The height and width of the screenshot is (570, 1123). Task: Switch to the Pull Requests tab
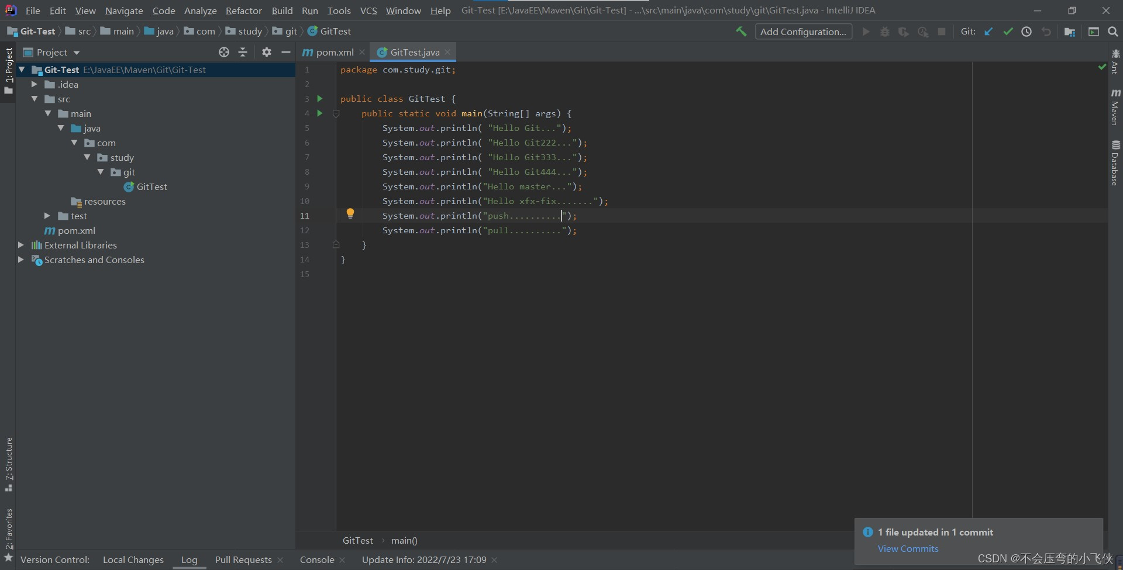click(x=243, y=559)
